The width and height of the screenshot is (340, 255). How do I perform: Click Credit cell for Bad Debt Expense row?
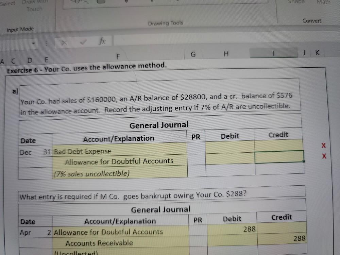[278, 145]
